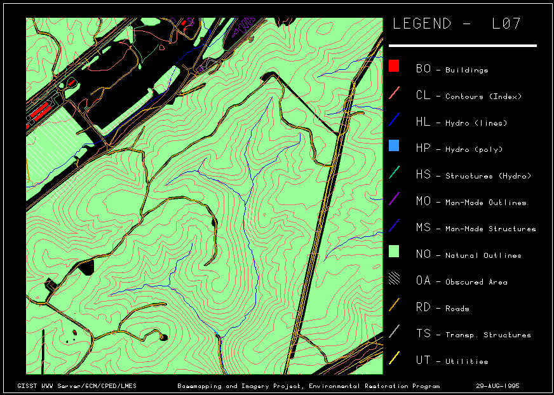554x395 pixels.
Task: Select the OA code in legend
Action: [423, 281]
